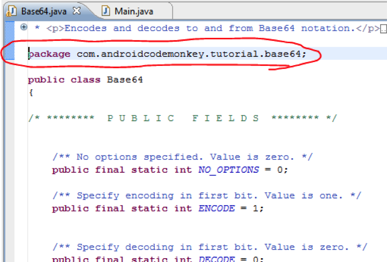The image size is (387, 262).
Task: Click com.androidcodemonkey.tutorial.base64 package name
Action: (189, 53)
